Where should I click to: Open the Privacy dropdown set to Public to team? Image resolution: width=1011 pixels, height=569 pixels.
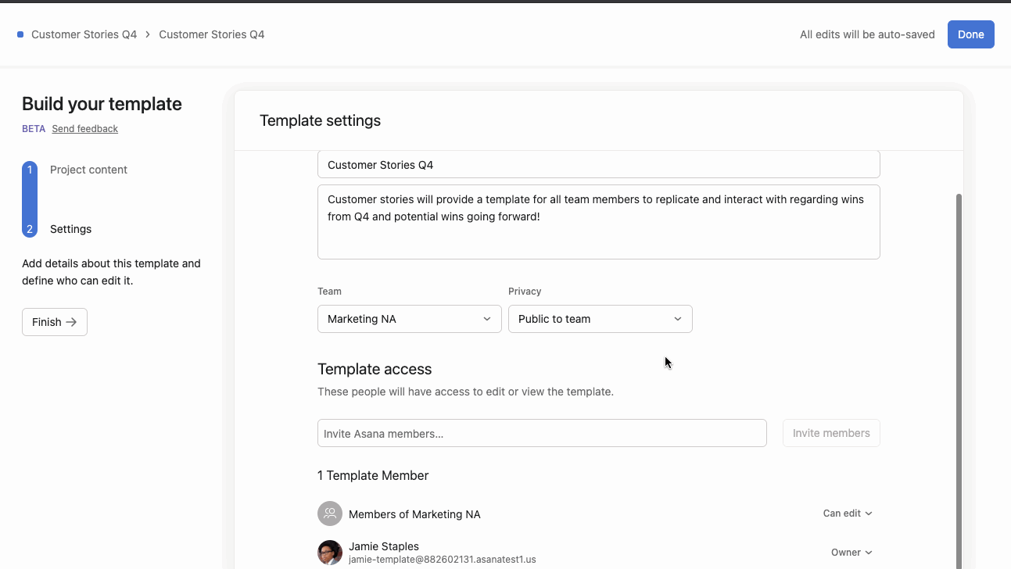(600, 319)
